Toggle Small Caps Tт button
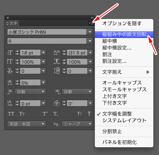 [22, 114]
